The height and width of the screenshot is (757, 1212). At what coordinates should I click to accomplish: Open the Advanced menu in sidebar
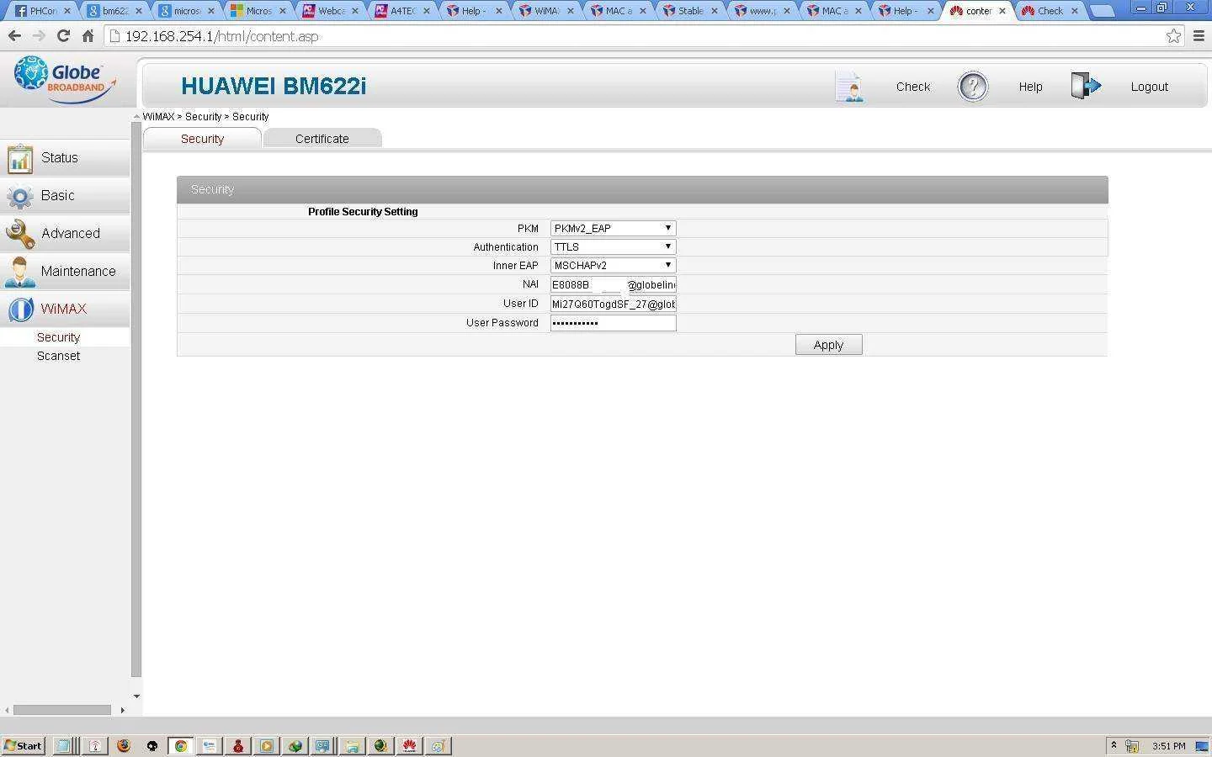click(x=65, y=234)
